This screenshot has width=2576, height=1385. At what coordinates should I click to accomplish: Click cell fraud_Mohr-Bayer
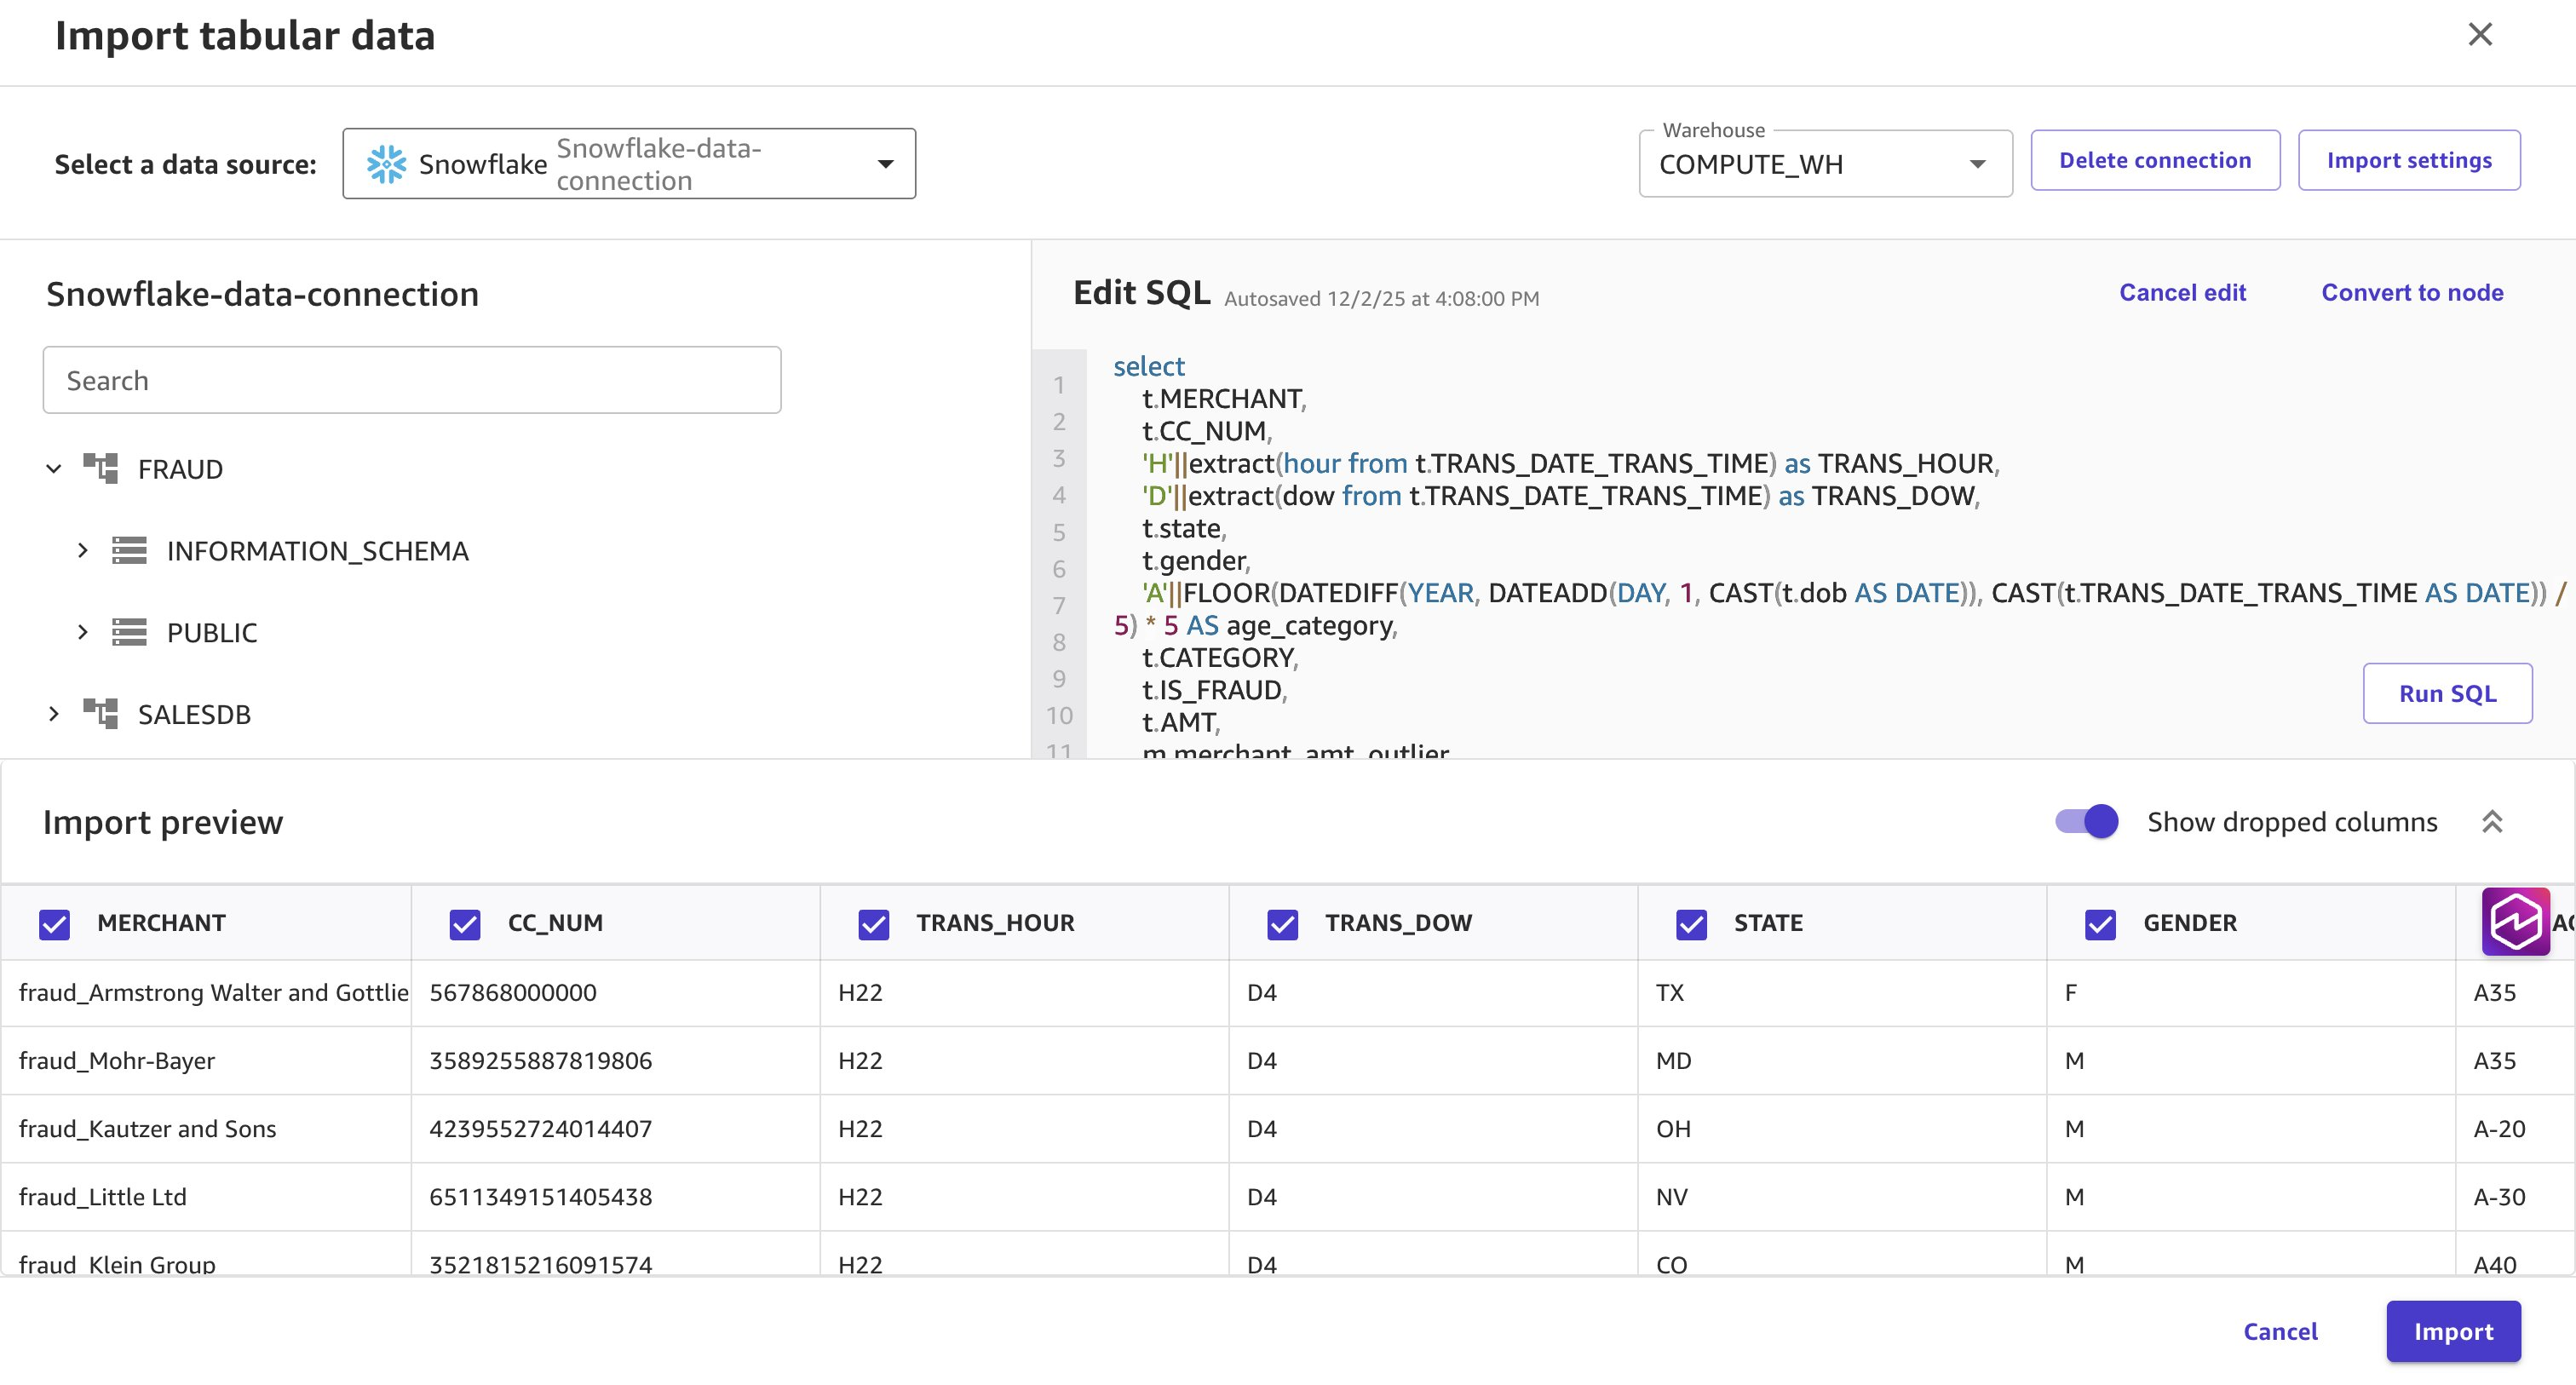pos(206,1061)
